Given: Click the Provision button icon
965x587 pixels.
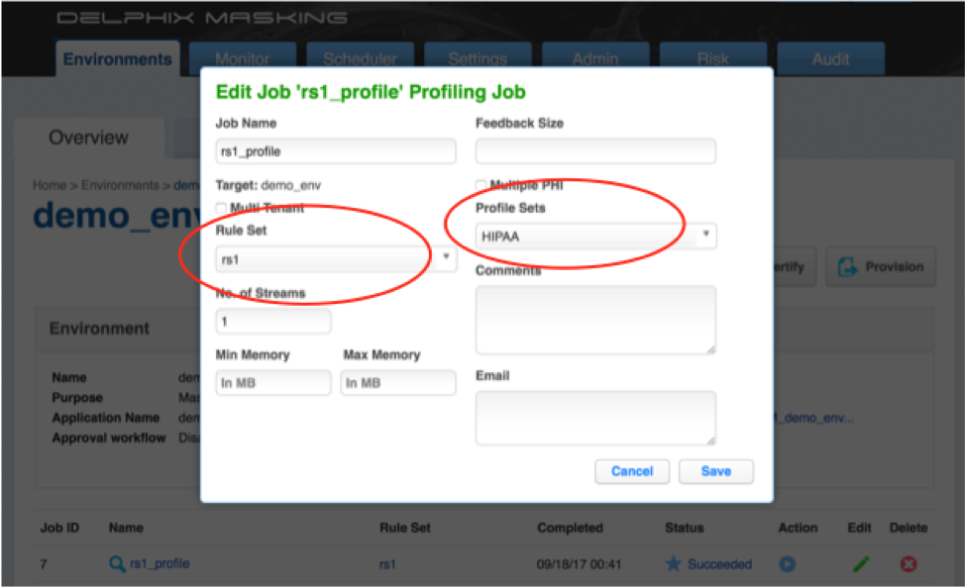Looking at the screenshot, I should click(848, 266).
